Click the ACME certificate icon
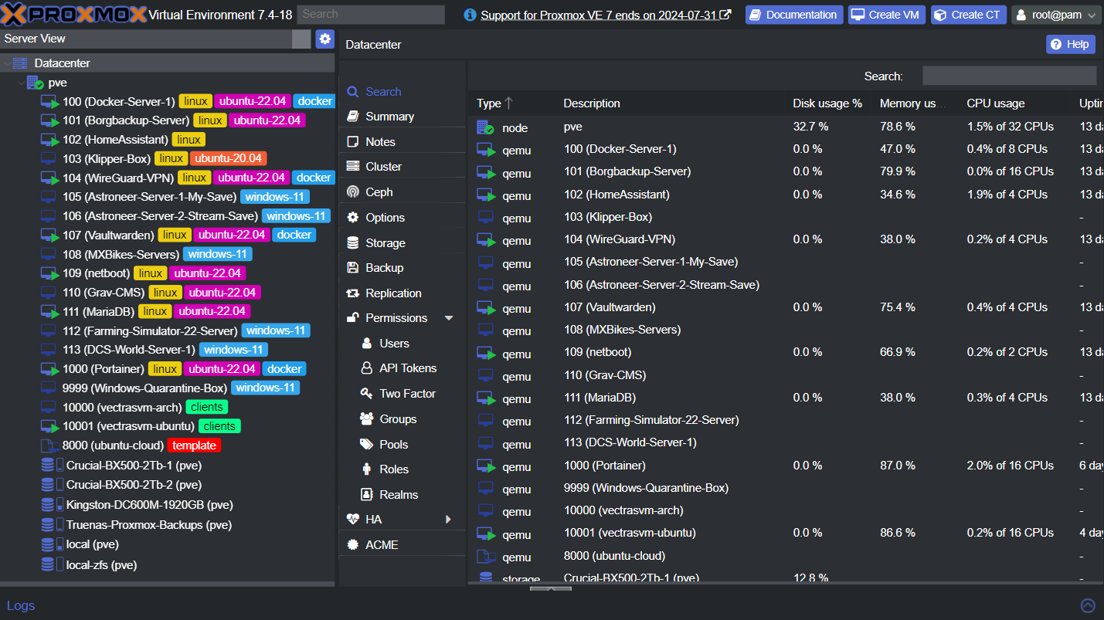Screen dimensions: 1104x620 click(353, 545)
